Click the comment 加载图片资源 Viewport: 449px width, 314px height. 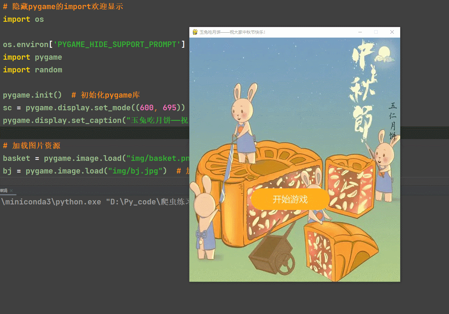point(32,146)
